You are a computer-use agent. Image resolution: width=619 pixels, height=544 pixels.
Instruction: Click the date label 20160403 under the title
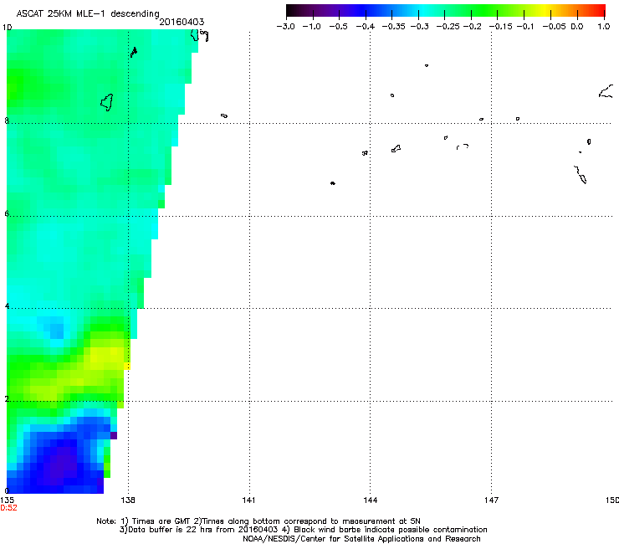tap(182, 22)
